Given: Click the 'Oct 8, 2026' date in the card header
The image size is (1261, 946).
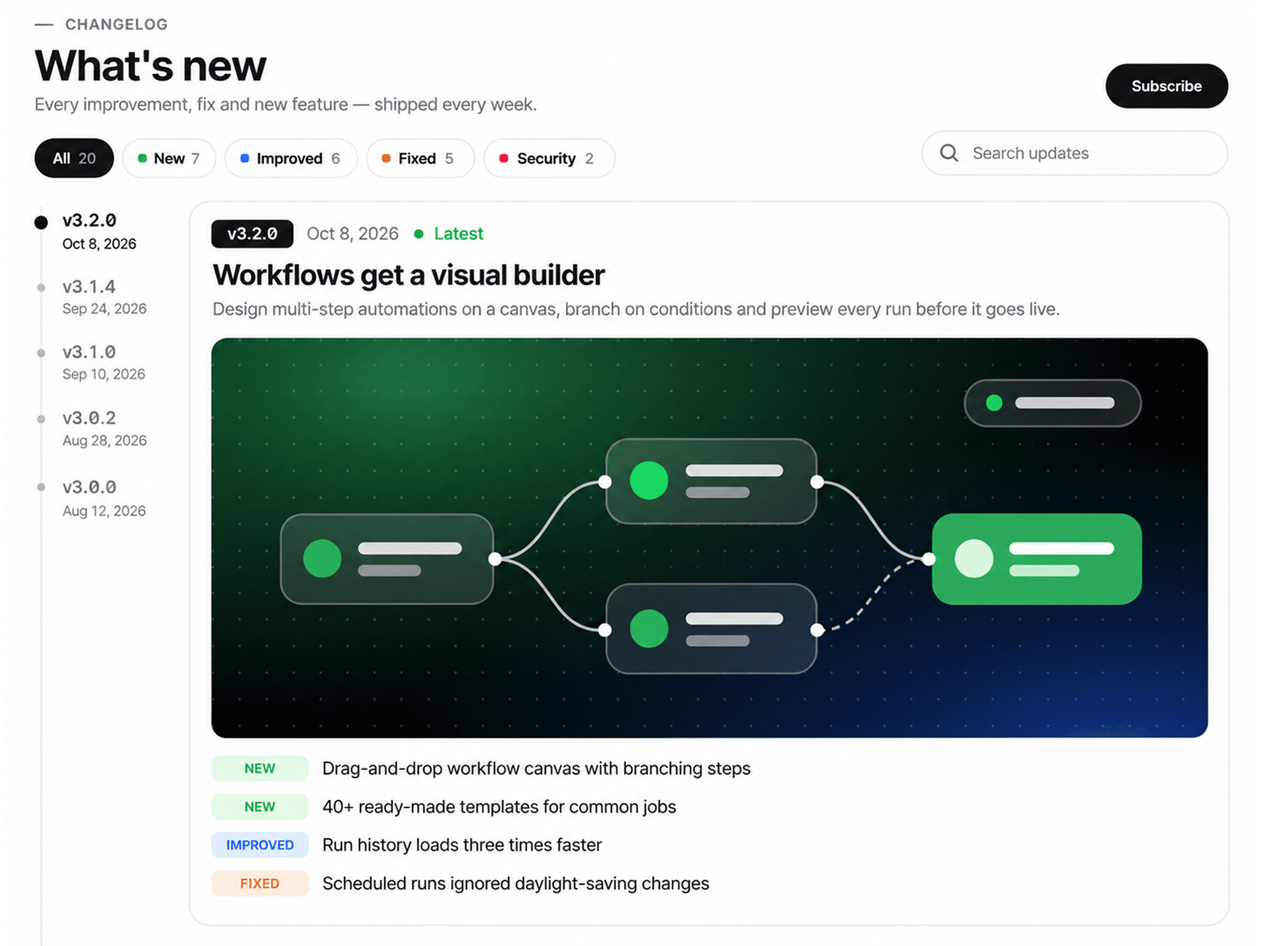Looking at the screenshot, I should coord(353,233).
